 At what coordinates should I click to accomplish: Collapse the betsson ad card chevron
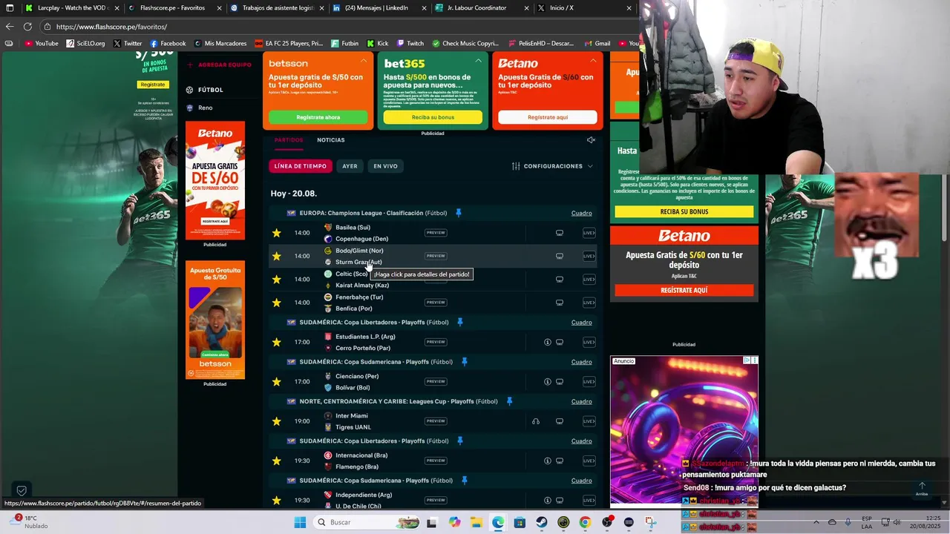(x=364, y=62)
